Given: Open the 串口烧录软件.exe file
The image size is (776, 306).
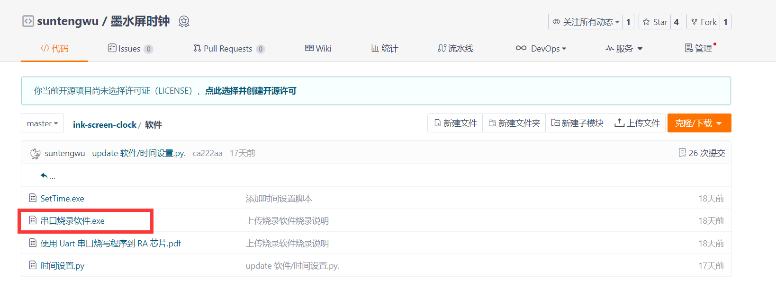Looking at the screenshot, I should pos(72,221).
